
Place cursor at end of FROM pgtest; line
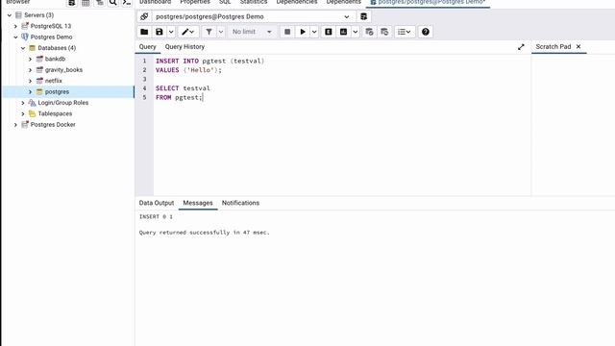point(203,97)
